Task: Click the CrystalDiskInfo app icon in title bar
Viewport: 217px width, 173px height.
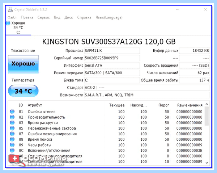Action: point(10,9)
